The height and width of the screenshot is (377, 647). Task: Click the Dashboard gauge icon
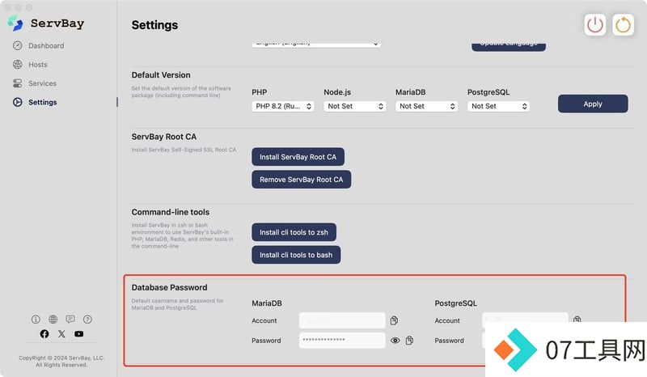pos(17,45)
